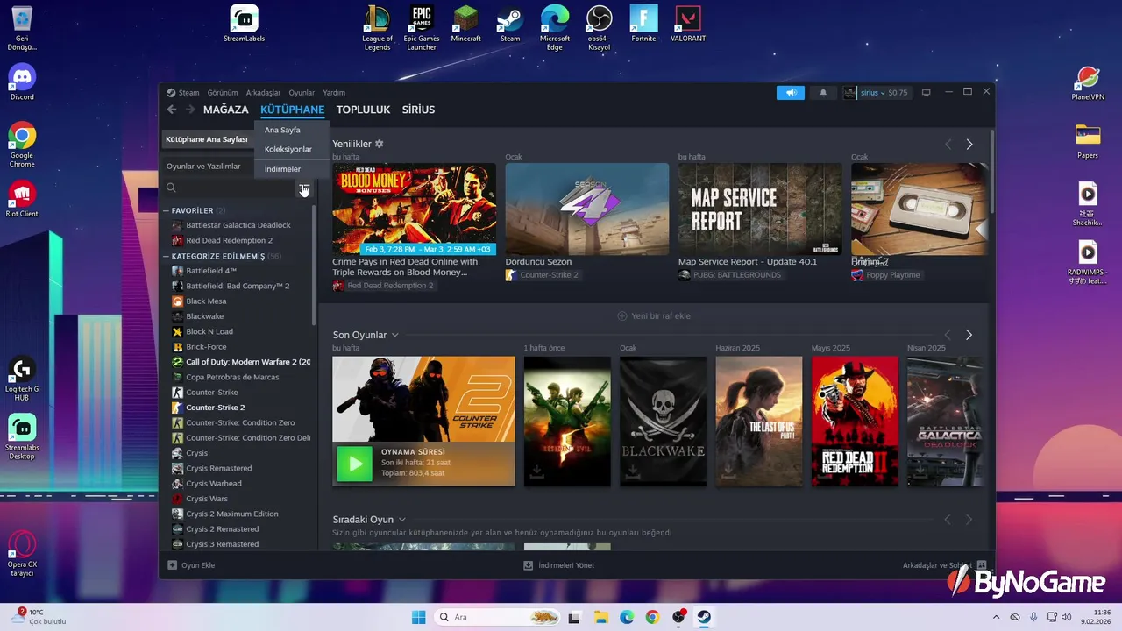This screenshot has width=1122, height=631.
Task: Open Fortnite desktop shortcut
Action: pyautogui.click(x=643, y=25)
